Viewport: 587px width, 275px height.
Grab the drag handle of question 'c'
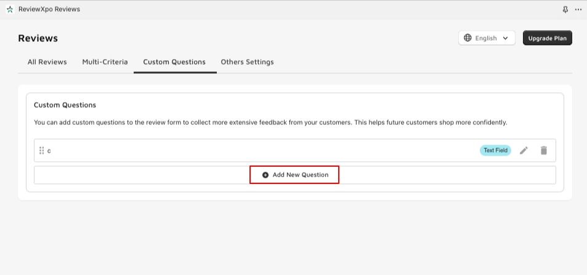[x=41, y=150]
